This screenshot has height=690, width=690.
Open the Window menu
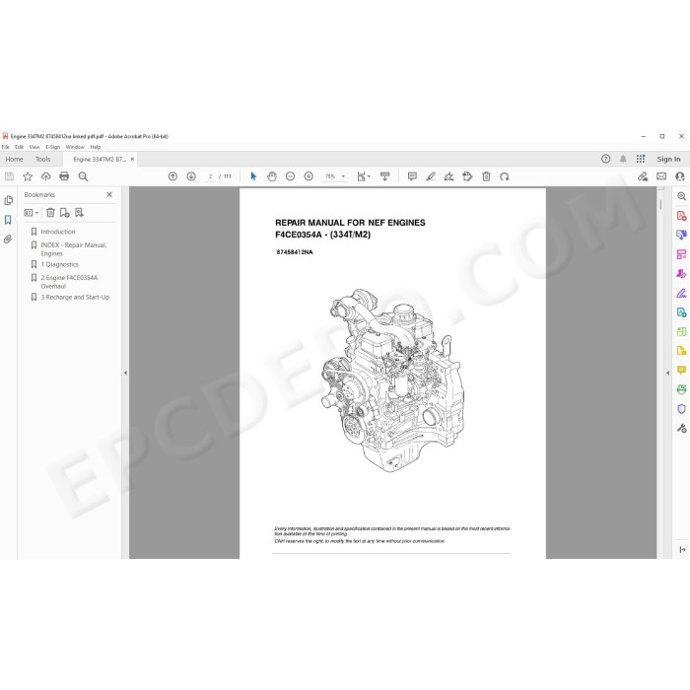(75, 147)
